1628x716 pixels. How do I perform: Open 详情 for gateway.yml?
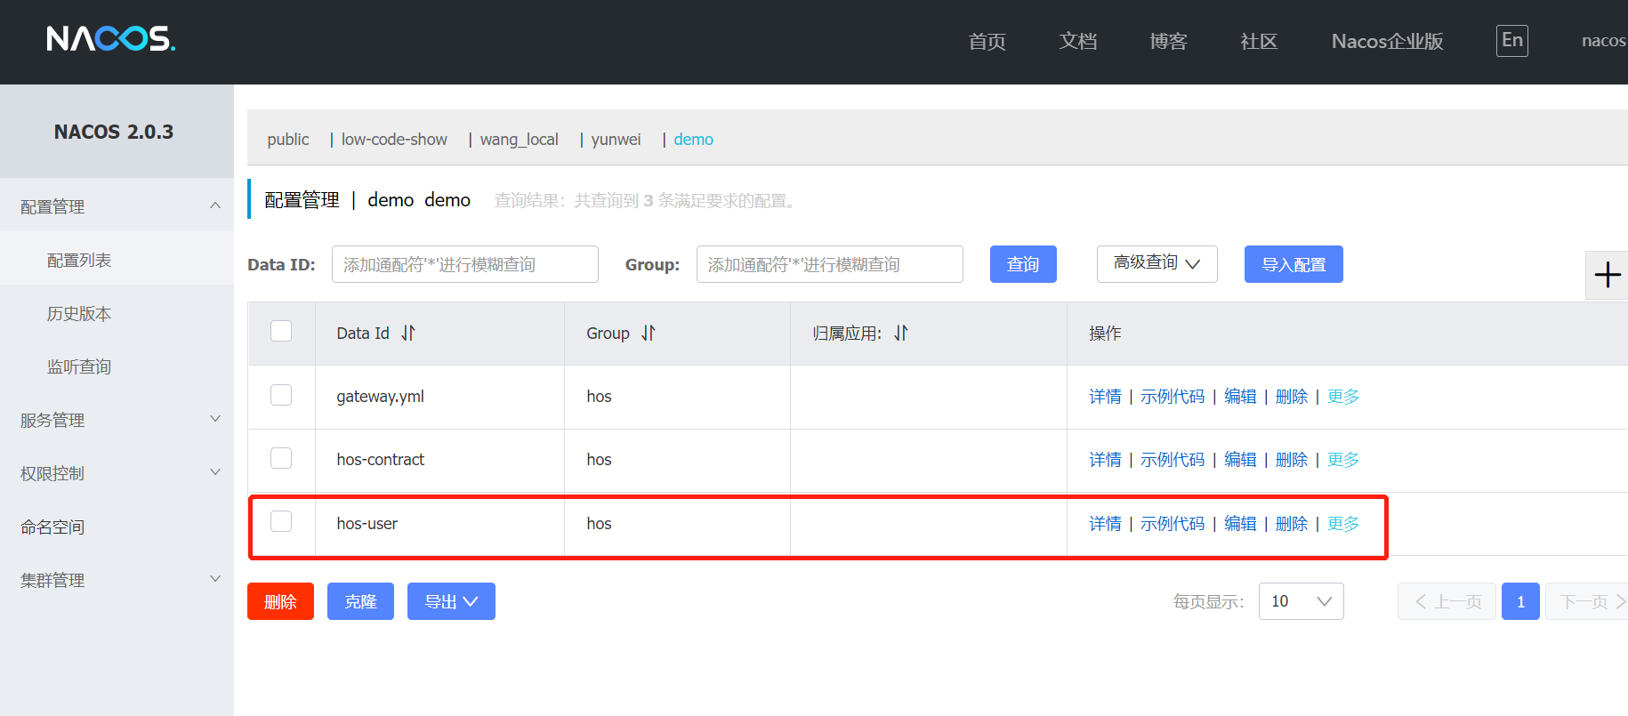point(1105,397)
